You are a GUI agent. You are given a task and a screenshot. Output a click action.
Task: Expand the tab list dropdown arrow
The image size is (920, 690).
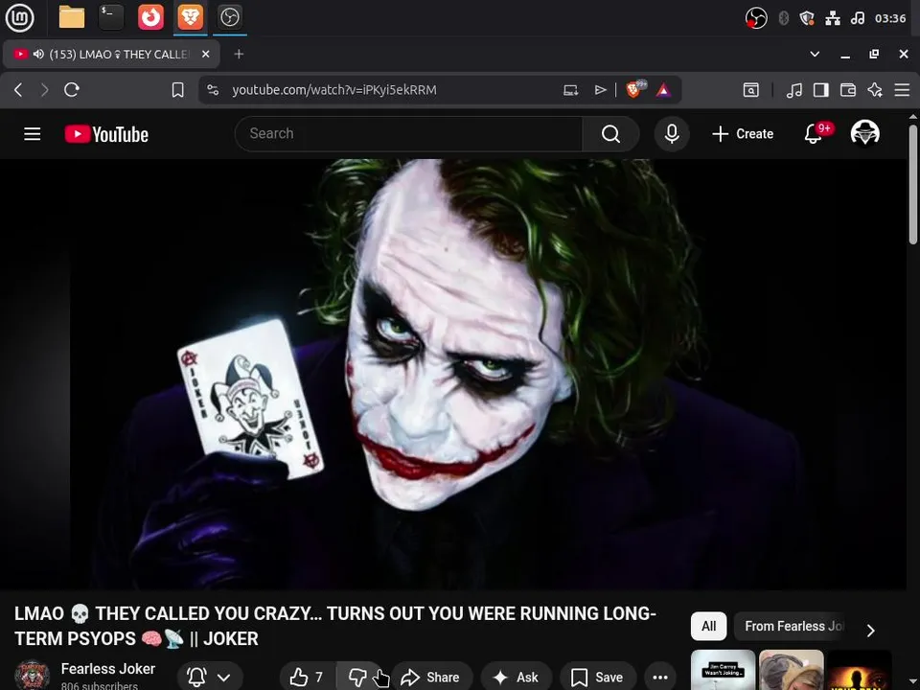815,54
